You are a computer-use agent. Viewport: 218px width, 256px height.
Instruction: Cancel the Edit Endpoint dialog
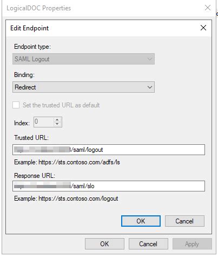184,221
